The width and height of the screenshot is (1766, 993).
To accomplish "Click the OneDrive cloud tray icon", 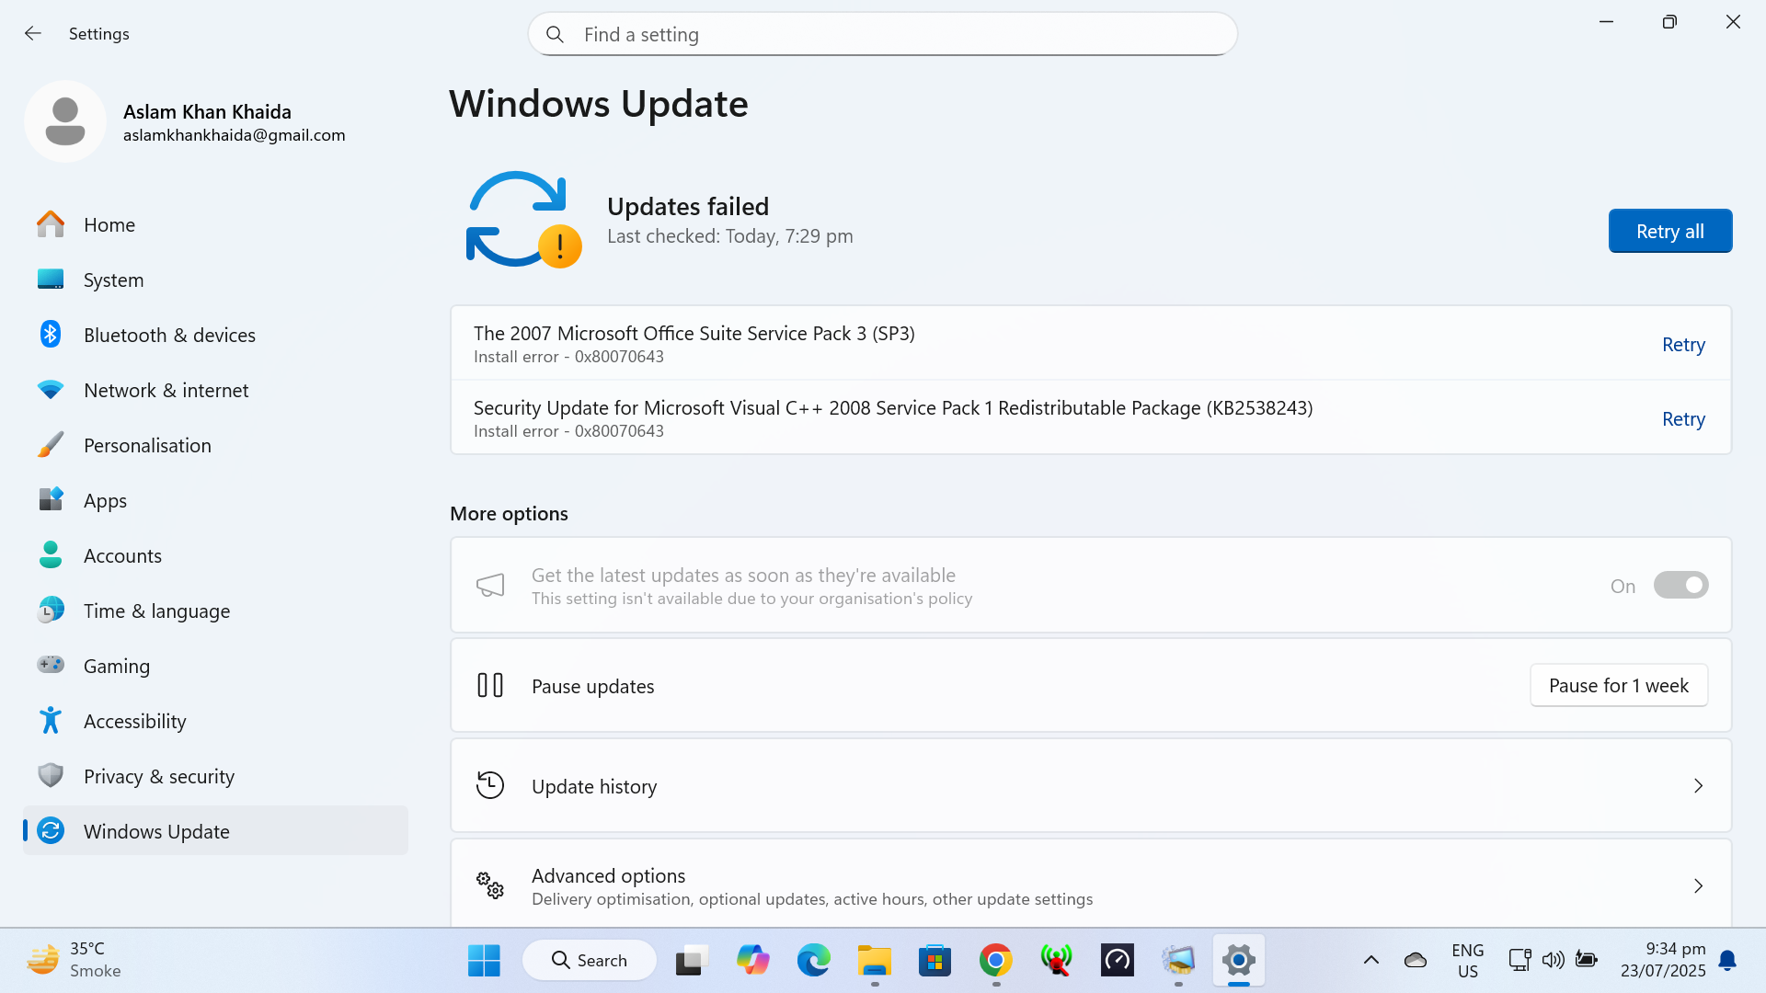I will (x=1416, y=961).
